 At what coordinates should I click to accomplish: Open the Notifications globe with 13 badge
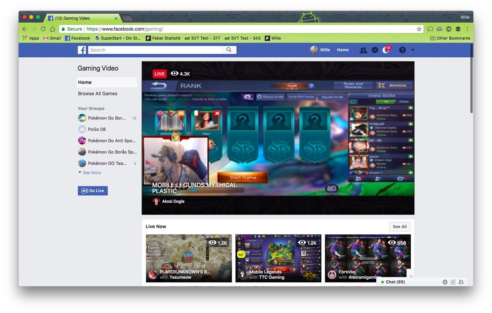(x=386, y=50)
